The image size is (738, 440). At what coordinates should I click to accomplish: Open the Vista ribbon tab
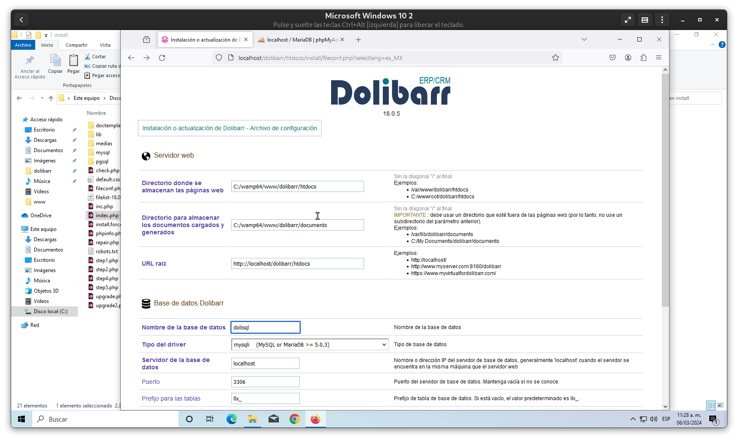[x=105, y=45]
